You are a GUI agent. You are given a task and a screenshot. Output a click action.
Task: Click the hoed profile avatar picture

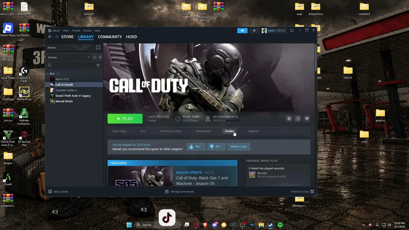[x=264, y=31]
